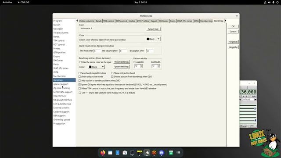Open dxcluster entries Color Black dropdown
This screenshot has width=281, height=158.
click(97, 67)
